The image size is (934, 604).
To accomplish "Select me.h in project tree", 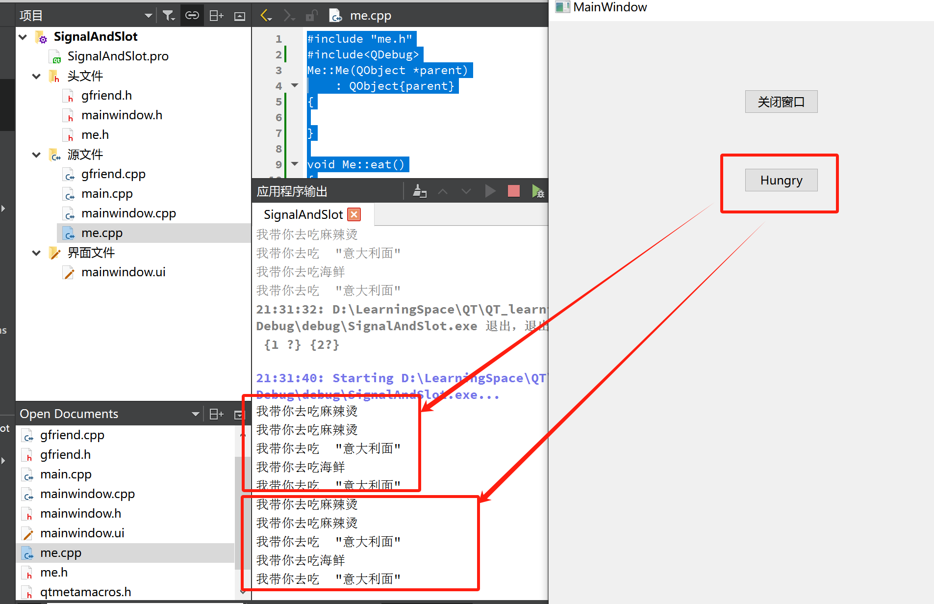I will click(95, 135).
